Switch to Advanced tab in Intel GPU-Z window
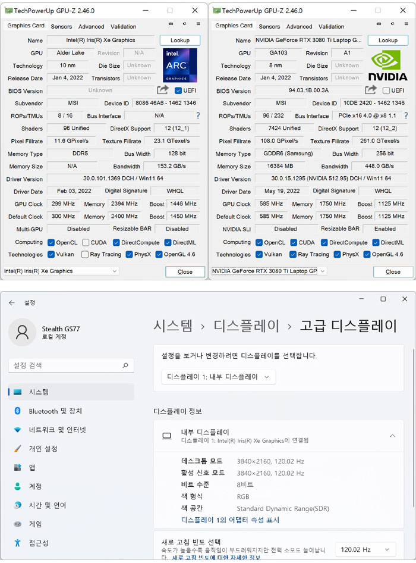Screen dimensions: 416x563 pyautogui.click(x=91, y=27)
